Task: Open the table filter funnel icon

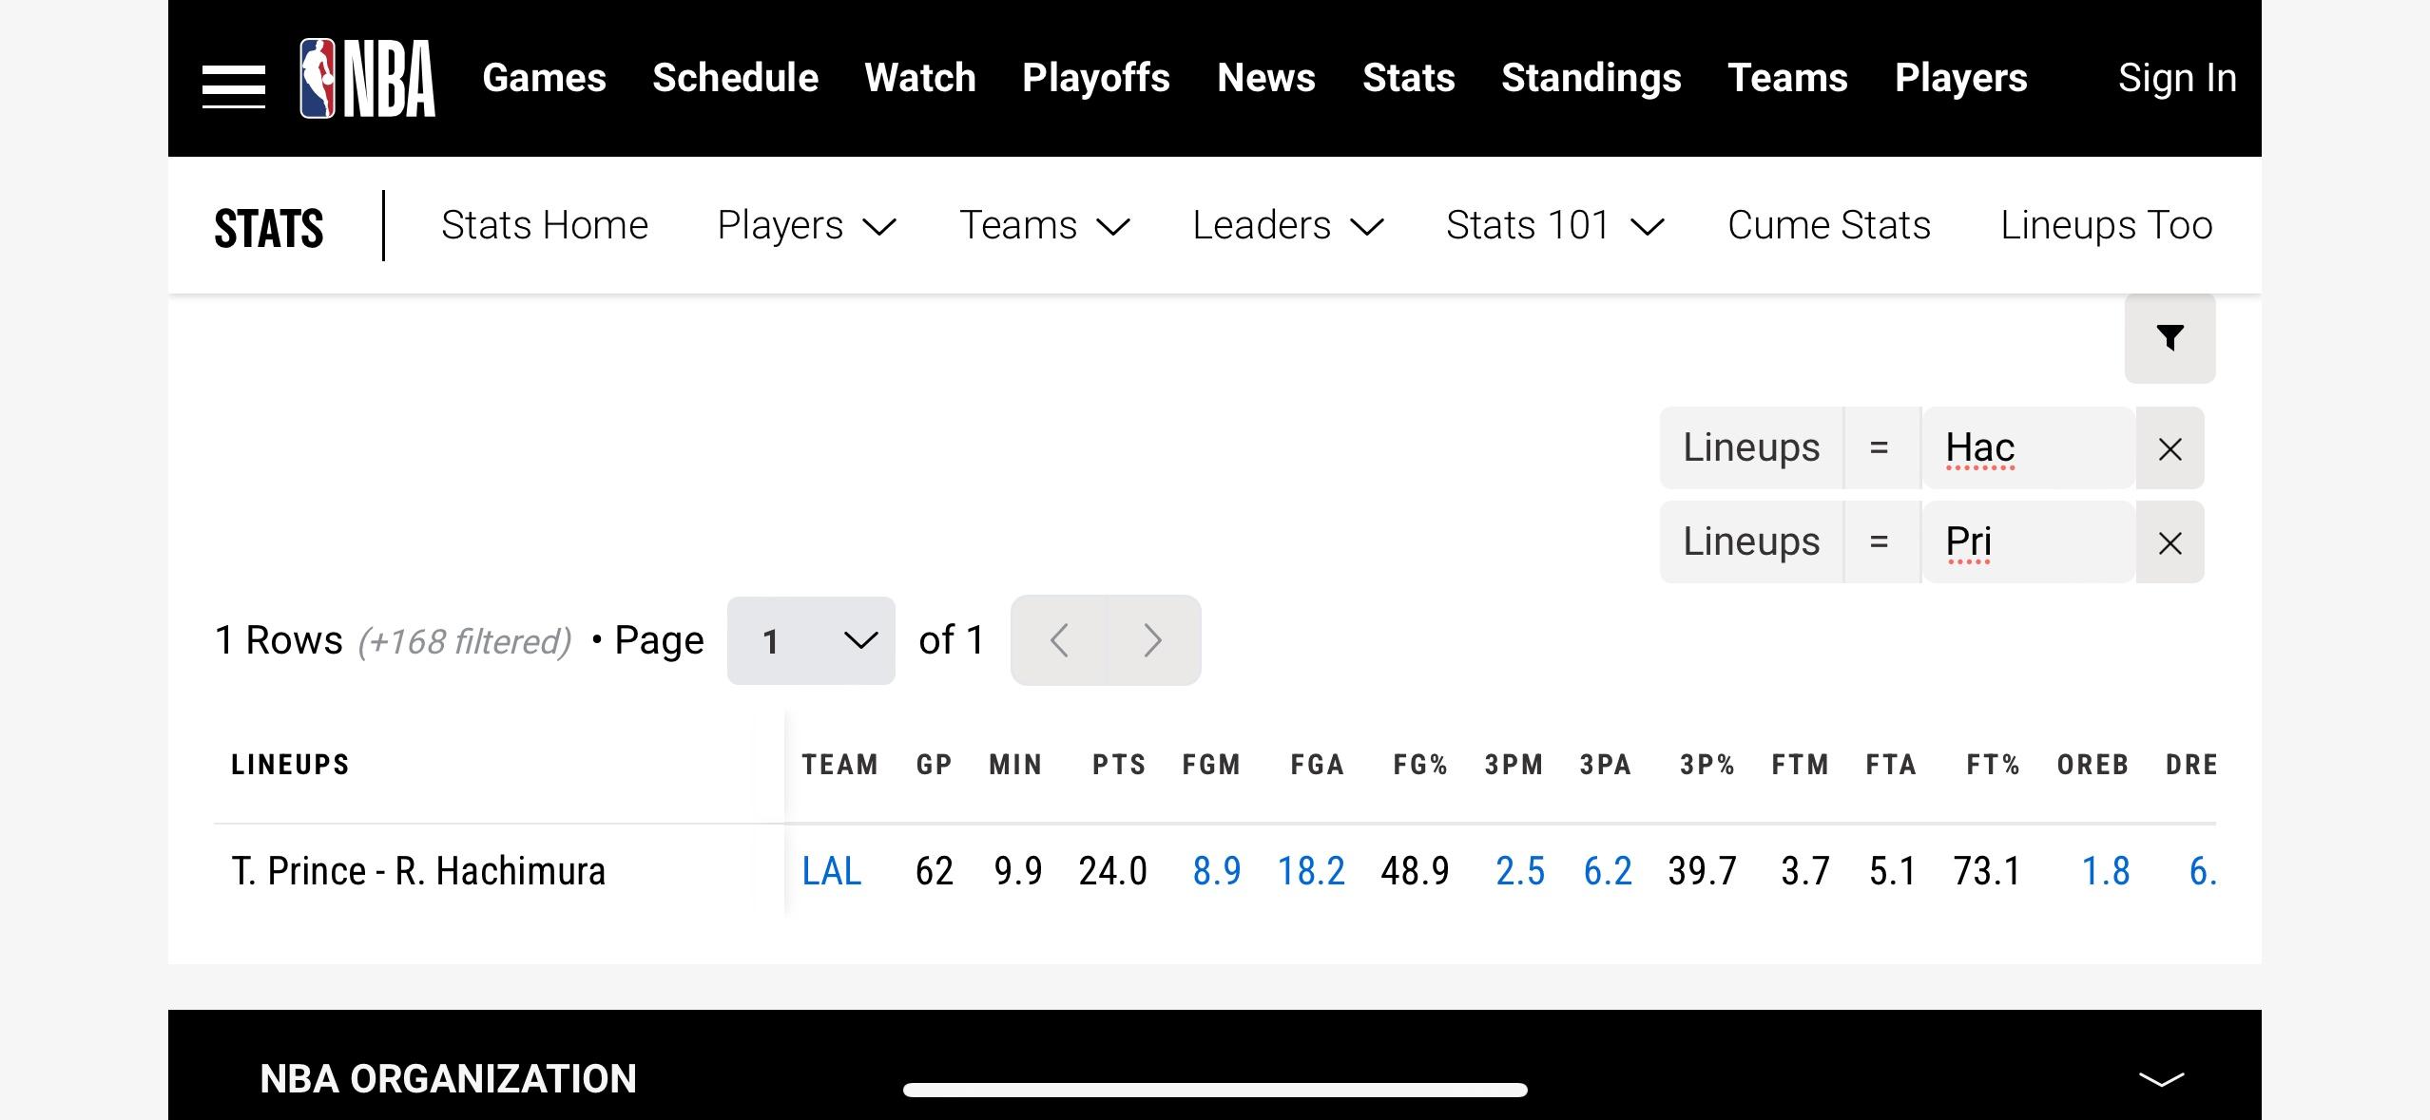Action: (2170, 338)
